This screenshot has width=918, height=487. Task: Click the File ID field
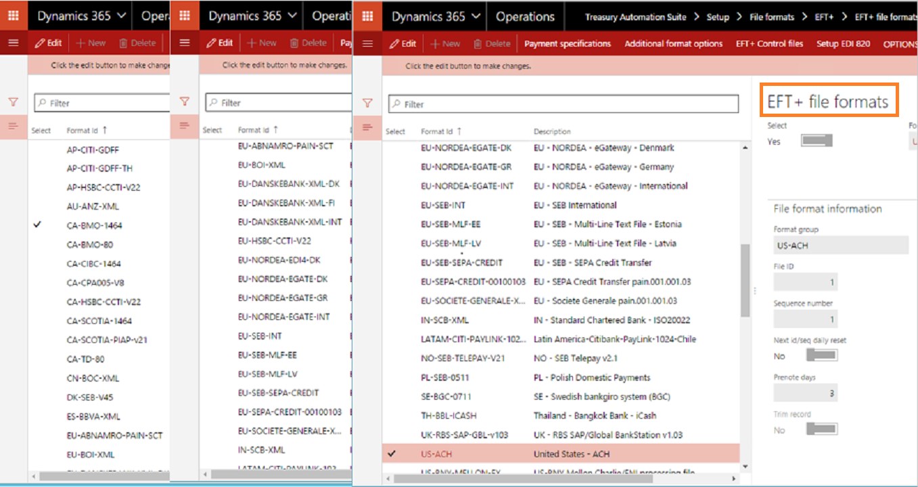click(805, 282)
